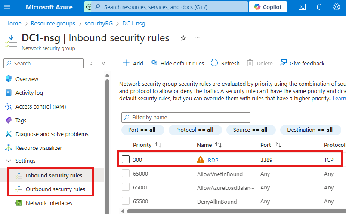Open more options ellipsis beside title
Screen dimensions: 346x214
197,38
